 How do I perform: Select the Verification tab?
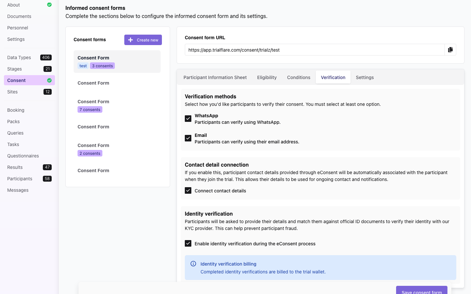[x=333, y=77]
